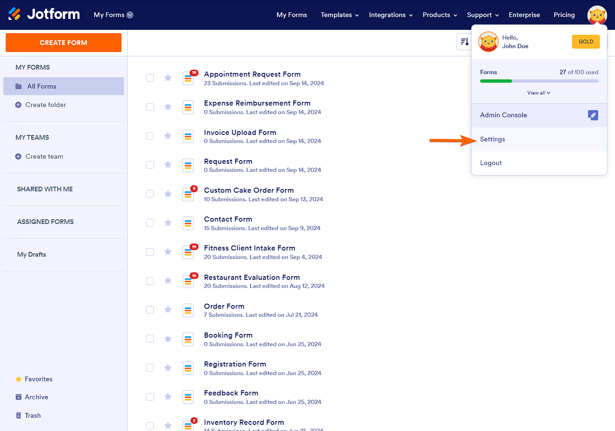Viewport: 615px width, 431px height.
Task: Open the Registration Form title
Action: point(235,364)
